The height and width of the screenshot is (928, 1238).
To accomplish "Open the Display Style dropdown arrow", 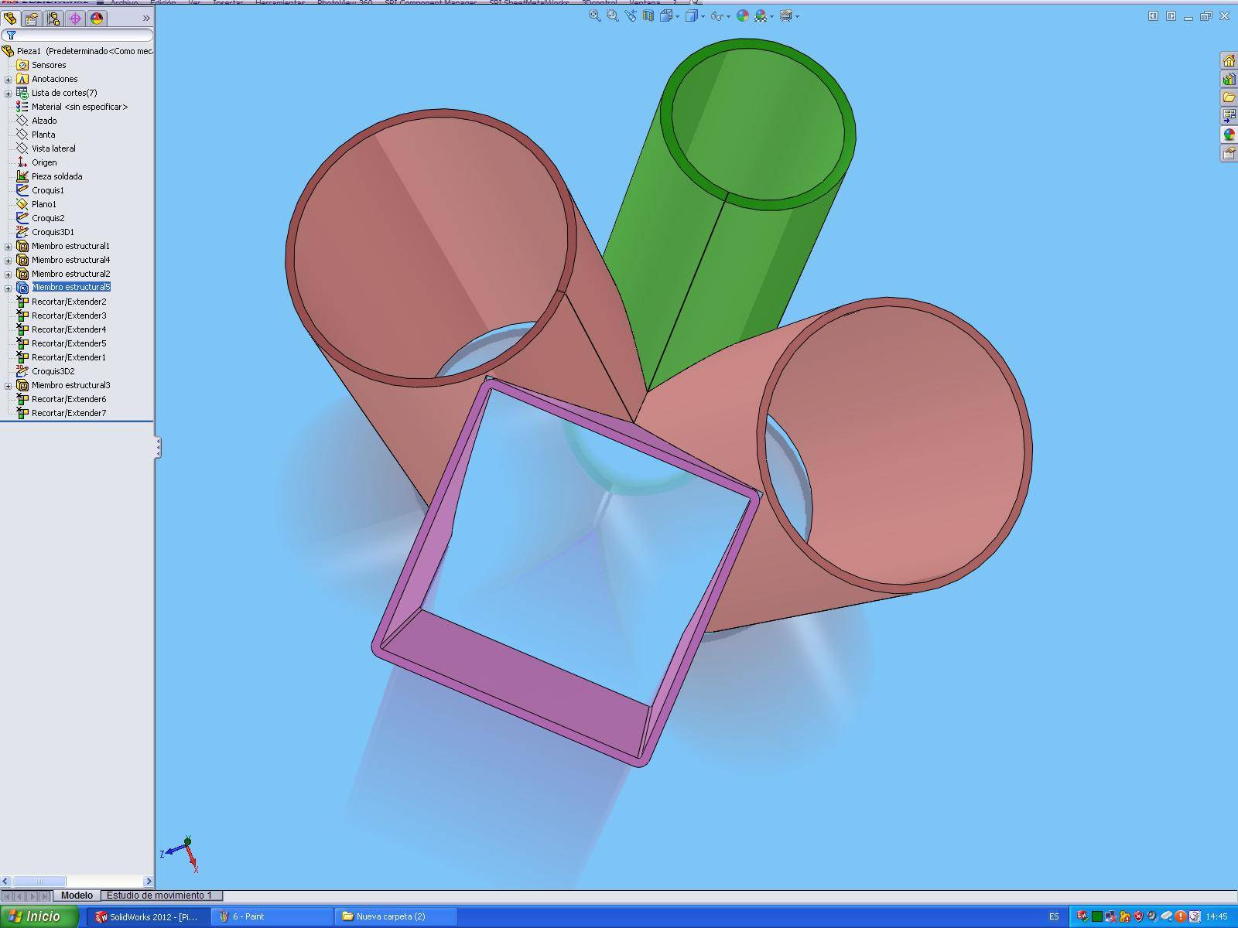I will (x=703, y=16).
